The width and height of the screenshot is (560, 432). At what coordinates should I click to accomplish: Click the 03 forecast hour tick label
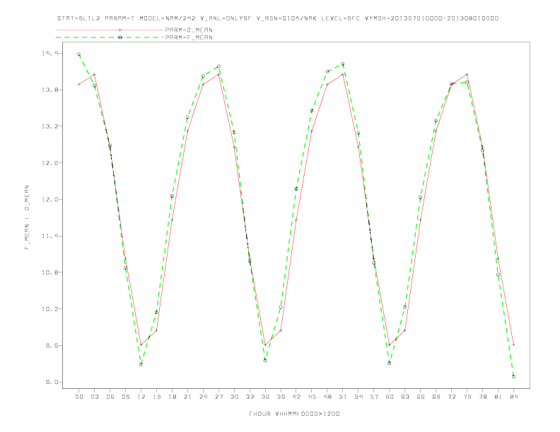[94, 397]
